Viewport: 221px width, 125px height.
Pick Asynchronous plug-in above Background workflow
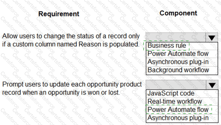[178, 62]
